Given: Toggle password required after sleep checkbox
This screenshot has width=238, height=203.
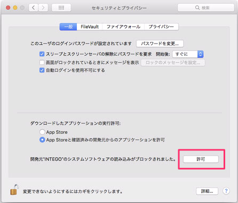Looking at the screenshot, I should 42,54.
